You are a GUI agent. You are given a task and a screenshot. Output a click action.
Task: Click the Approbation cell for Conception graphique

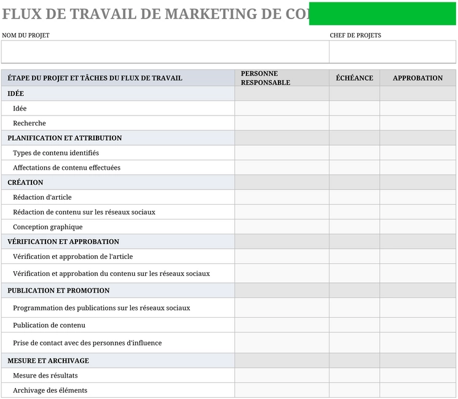point(417,227)
